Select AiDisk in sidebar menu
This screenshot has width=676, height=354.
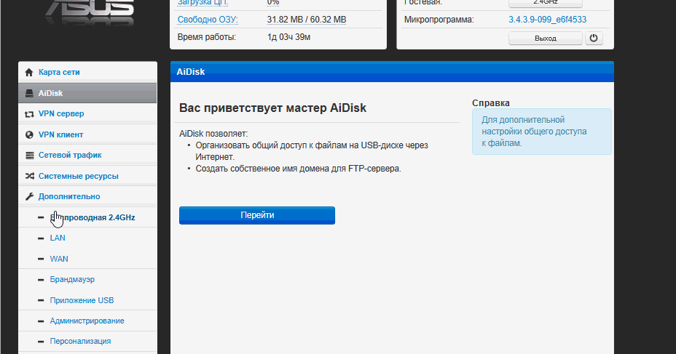[87, 93]
